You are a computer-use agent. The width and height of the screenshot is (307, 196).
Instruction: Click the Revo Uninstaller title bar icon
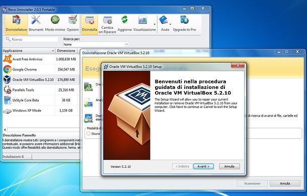(x=5, y=10)
